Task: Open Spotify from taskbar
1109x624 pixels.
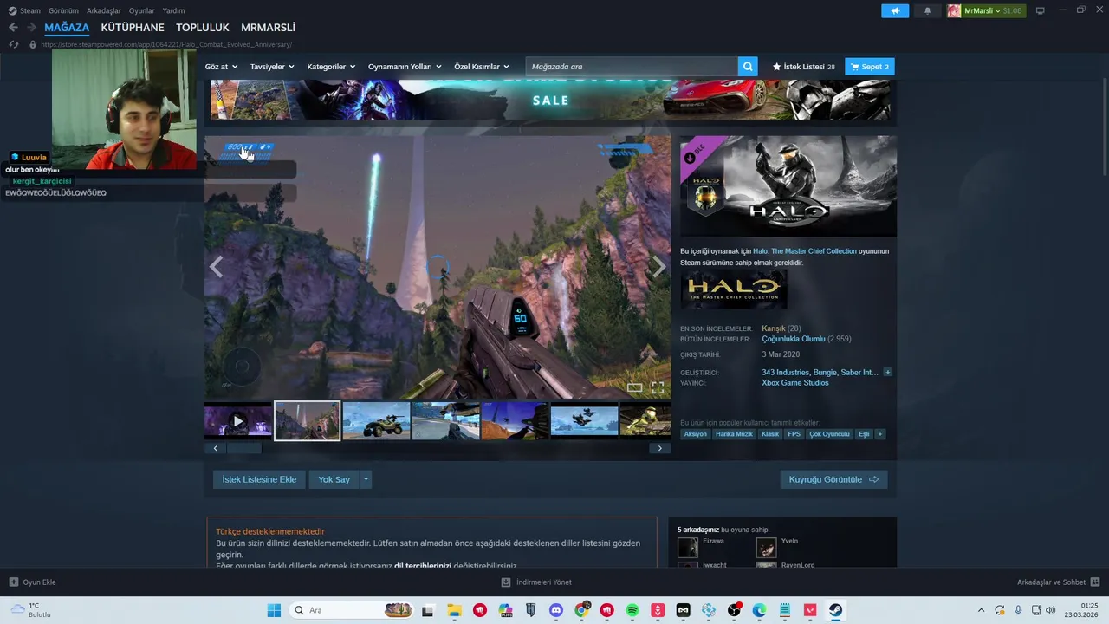Action: [632, 610]
